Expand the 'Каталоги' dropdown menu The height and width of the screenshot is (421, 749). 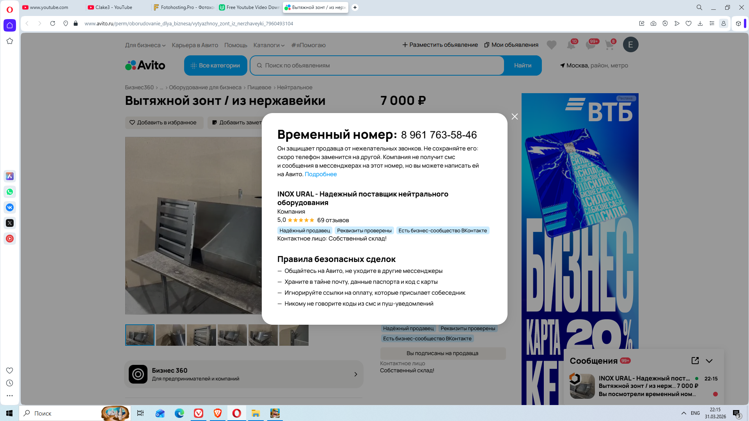coord(269,45)
